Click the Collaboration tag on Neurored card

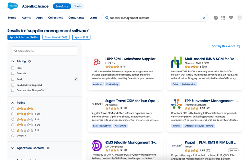pyautogui.click(x=189, y=84)
